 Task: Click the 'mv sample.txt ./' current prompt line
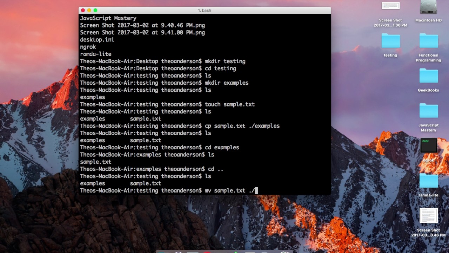tap(169, 190)
